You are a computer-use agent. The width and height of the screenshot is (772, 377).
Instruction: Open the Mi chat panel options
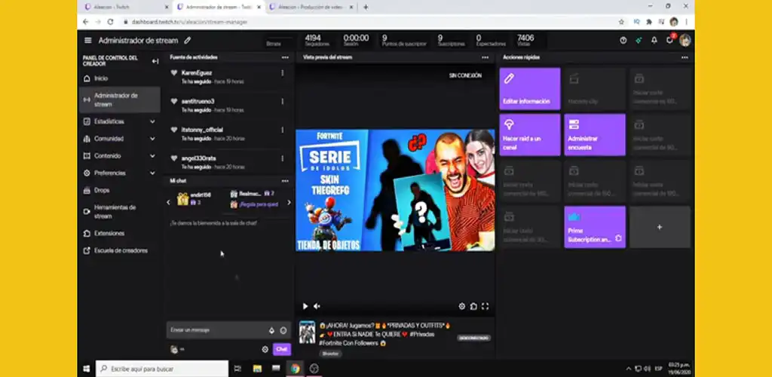(x=285, y=181)
